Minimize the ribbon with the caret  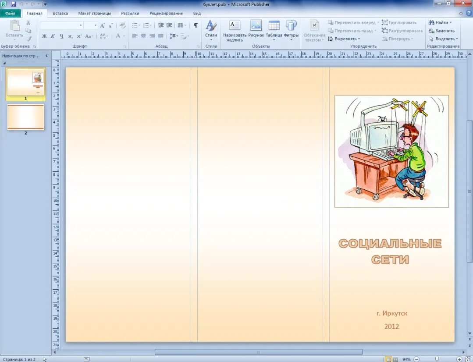pos(461,13)
